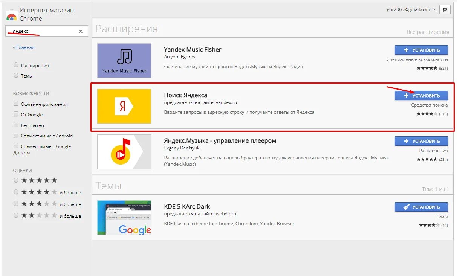457x276 pixels.
Task: Open Yandex Music Fisher thumbnail
Action: tap(124, 61)
